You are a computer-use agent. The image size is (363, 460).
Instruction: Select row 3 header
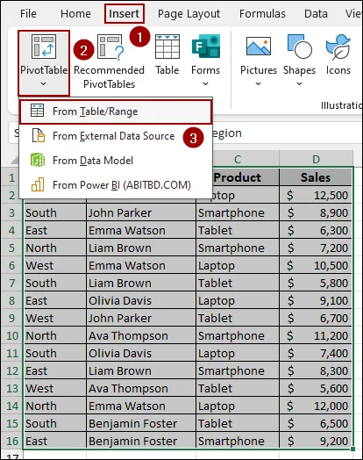pyautogui.click(x=11, y=212)
